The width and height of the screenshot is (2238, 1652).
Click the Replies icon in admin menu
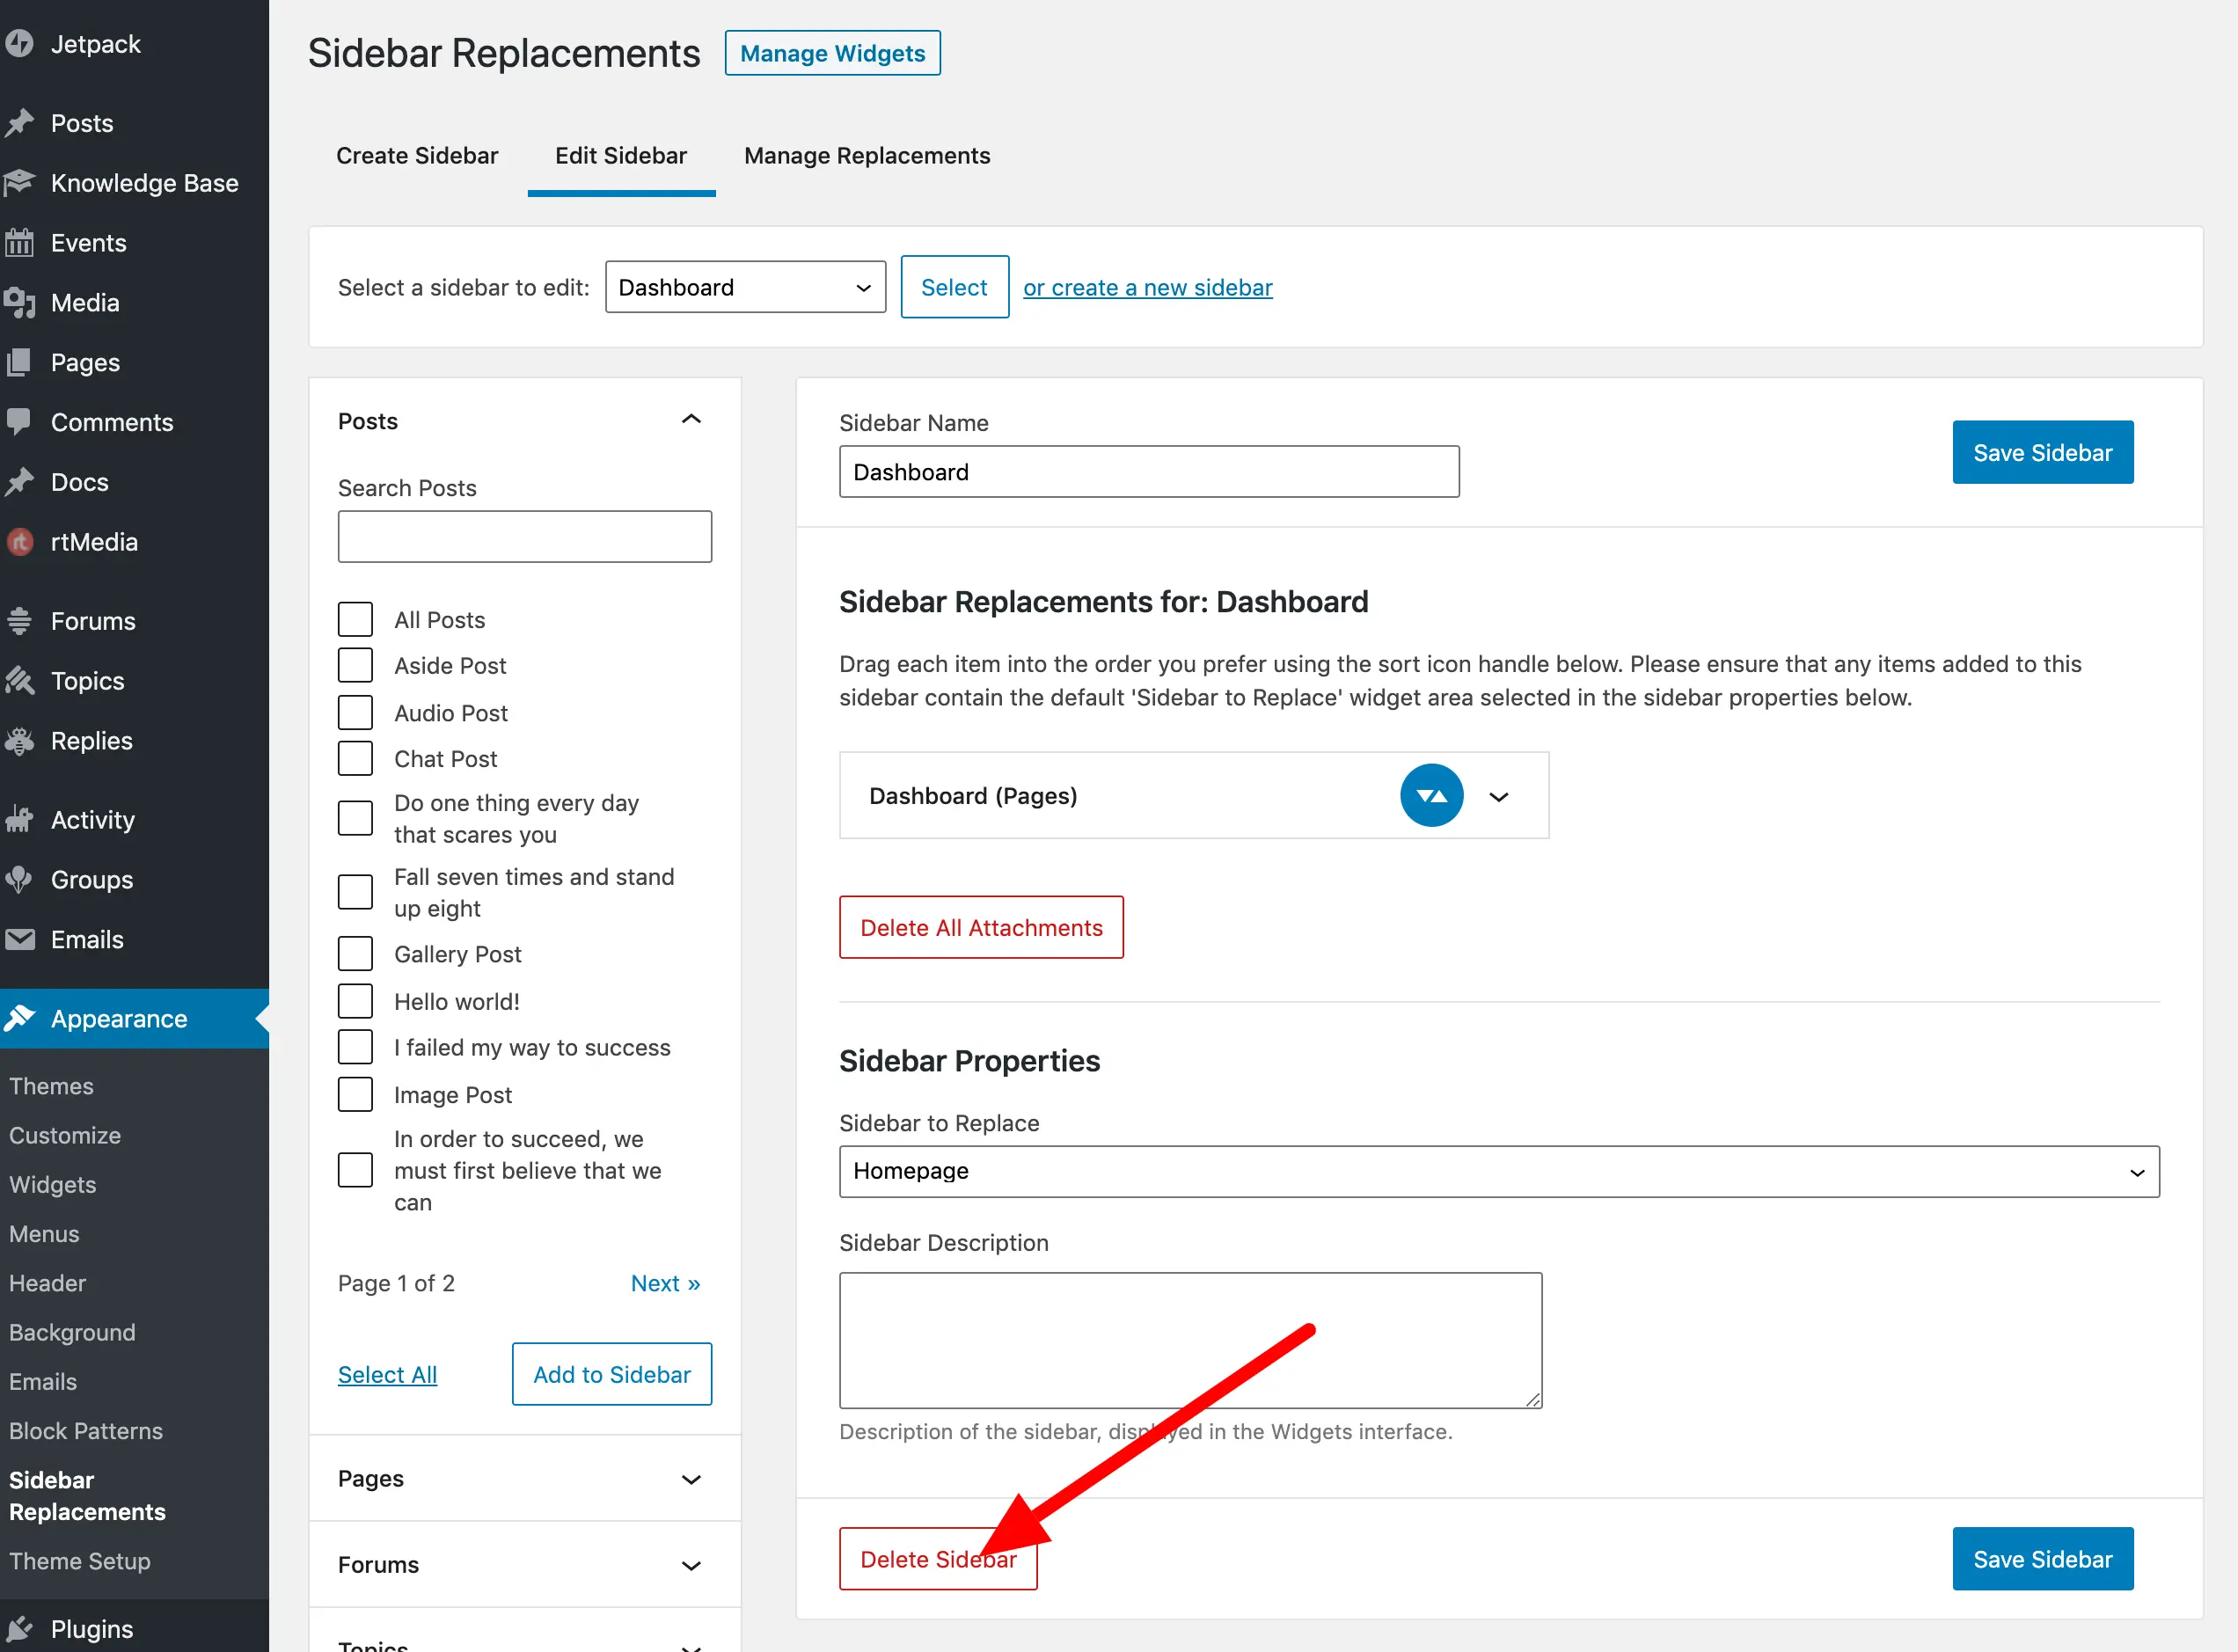point(19,741)
